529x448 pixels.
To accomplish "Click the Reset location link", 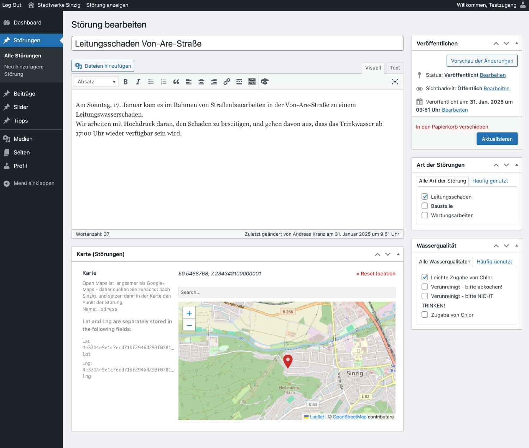I will coord(376,274).
